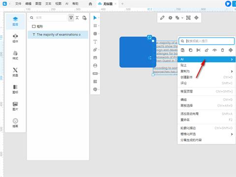Open the 组件 components sidebar panel
Image resolution: width=236 pixels, height=177 pixels.
(x=15, y=38)
